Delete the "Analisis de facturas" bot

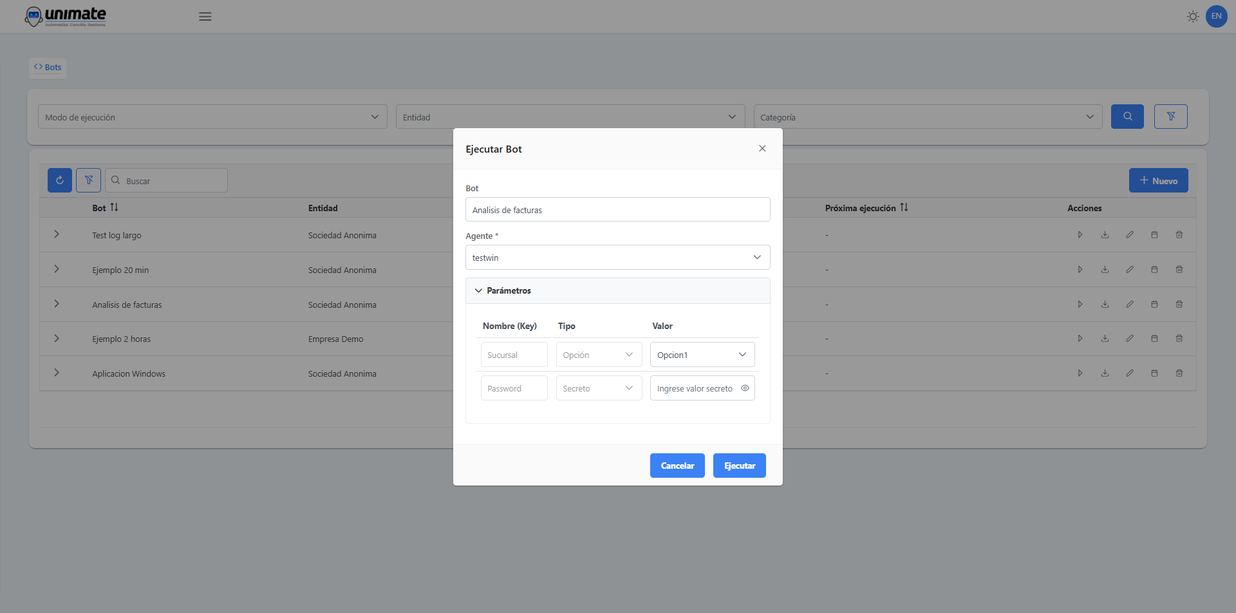[1179, 304]
